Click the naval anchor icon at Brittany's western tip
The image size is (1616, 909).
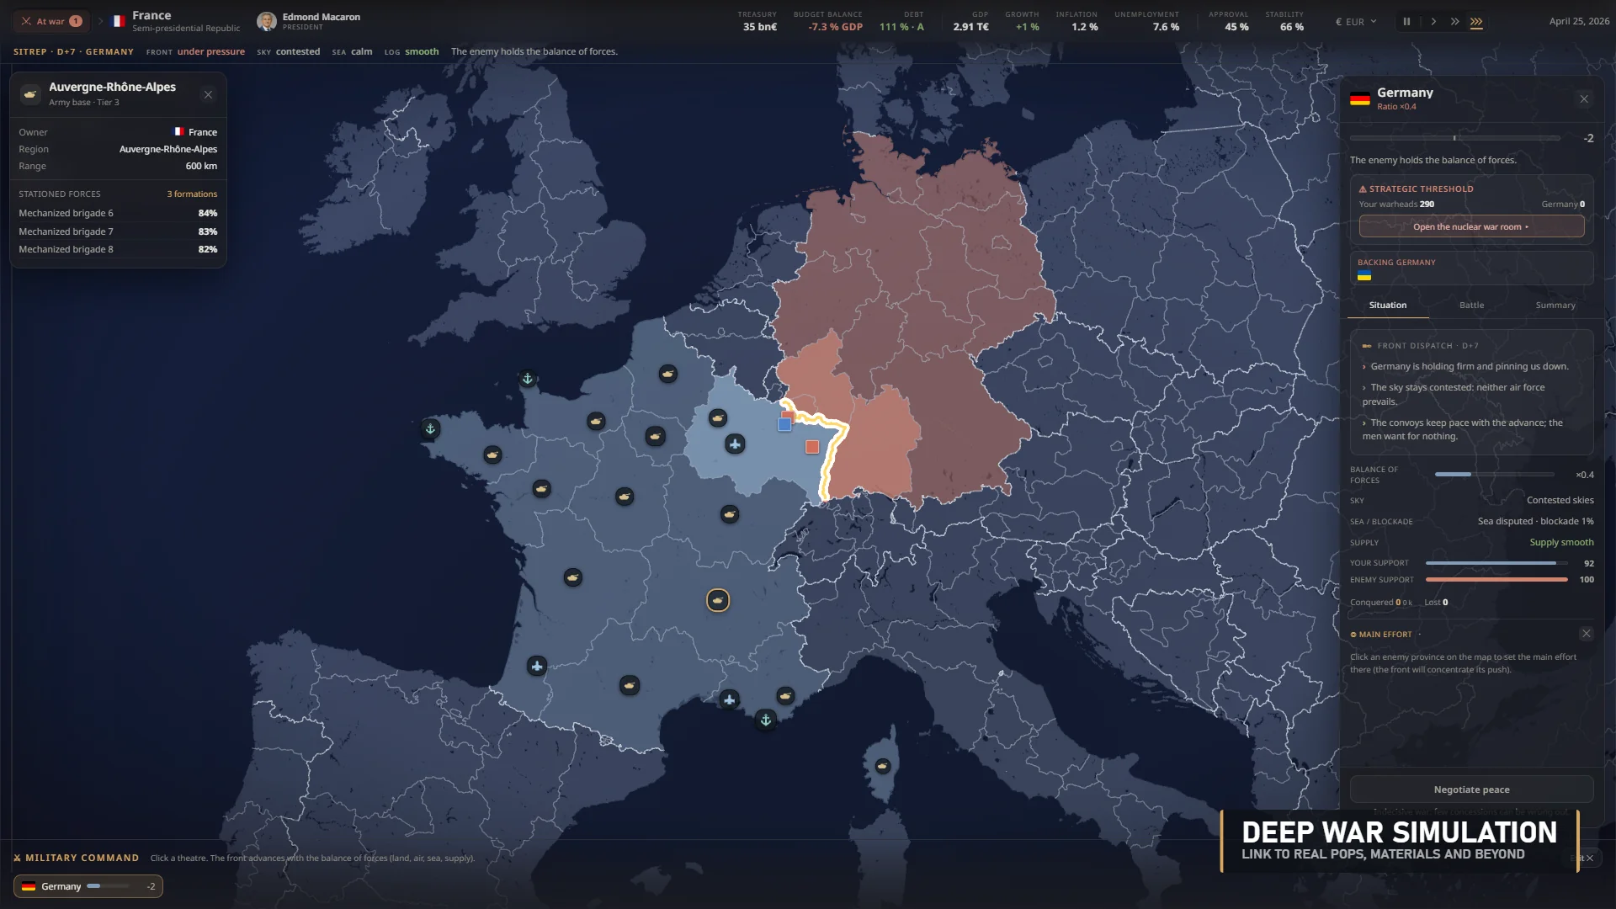click(430, 429)
